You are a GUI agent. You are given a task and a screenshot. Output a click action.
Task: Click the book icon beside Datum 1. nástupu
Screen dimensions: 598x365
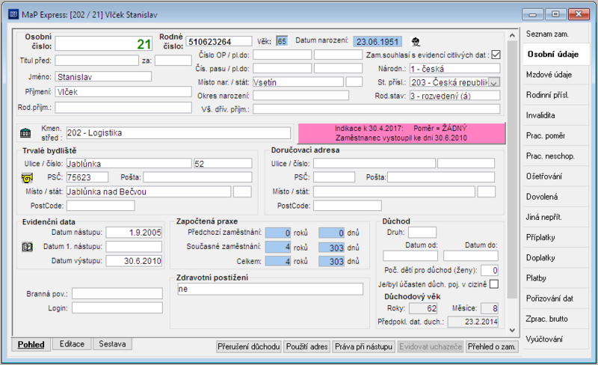pos(27,247)
